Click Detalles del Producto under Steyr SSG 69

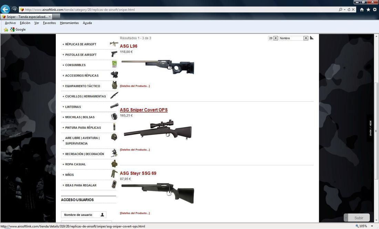point(135,213)
